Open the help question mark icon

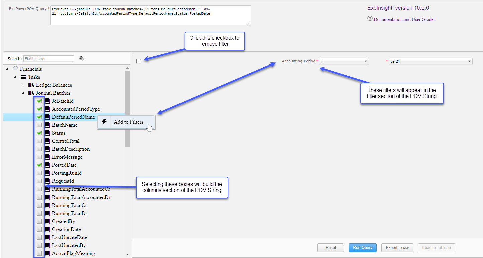[x=370, y=19]
